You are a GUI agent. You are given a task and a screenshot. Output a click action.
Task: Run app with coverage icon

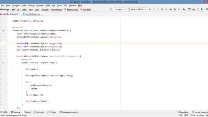pos(166,9)
